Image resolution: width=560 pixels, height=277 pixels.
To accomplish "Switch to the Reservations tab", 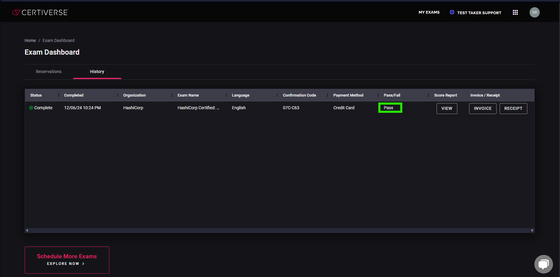I will point(49,72).
